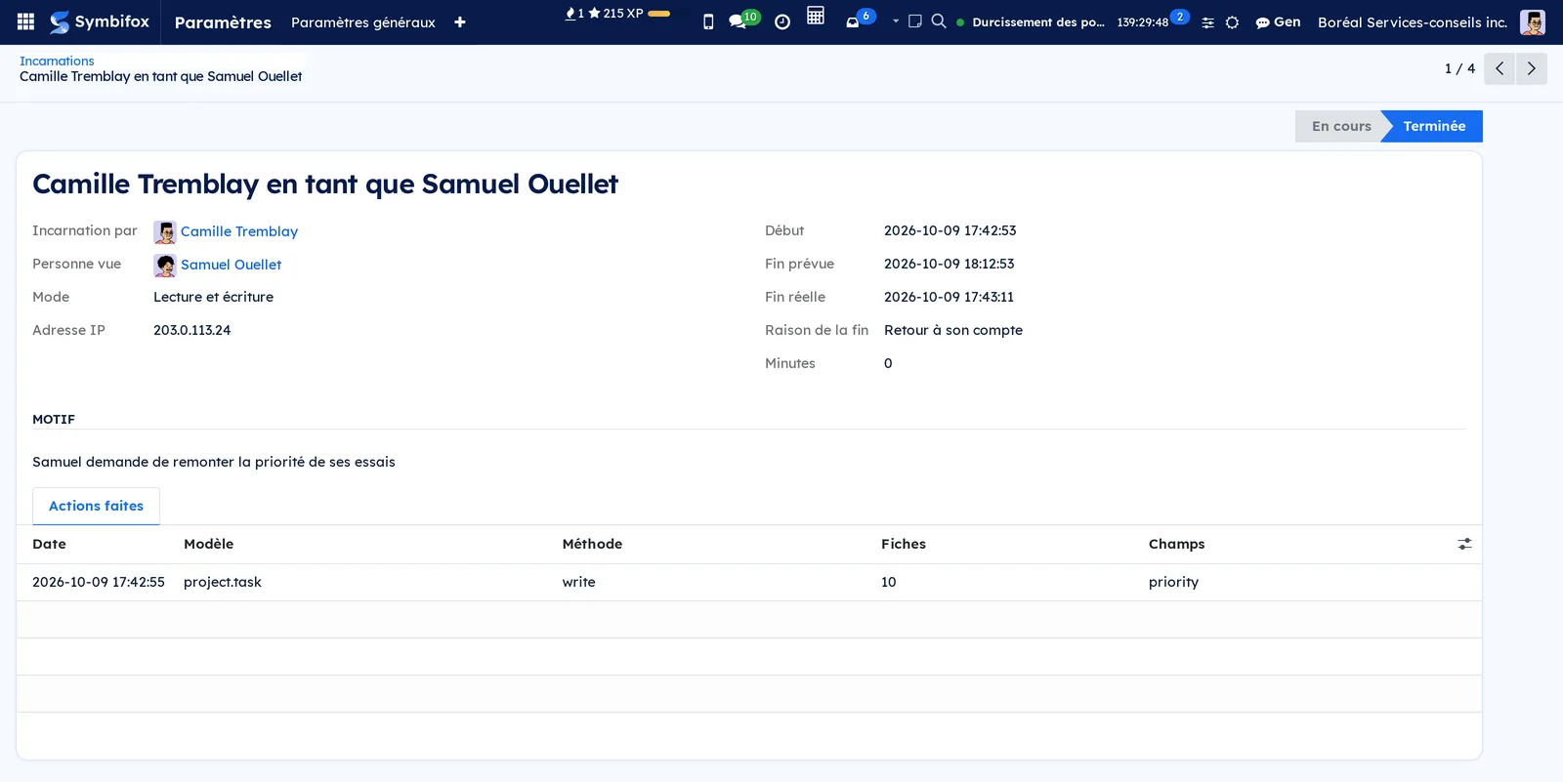Open optional columns settings in Actions table
The width and height of the screenshot is (1563, 782).
pyautogui.click(x=1464, y=544)
